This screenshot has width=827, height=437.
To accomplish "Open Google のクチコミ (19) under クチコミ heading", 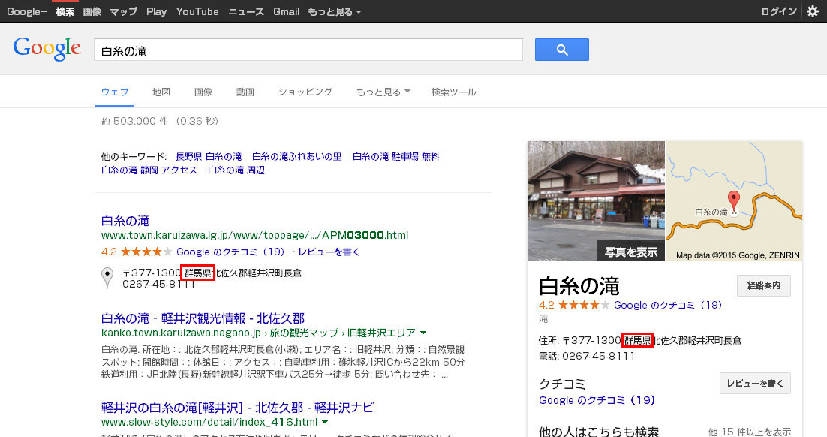I will [x=597, y=400].
